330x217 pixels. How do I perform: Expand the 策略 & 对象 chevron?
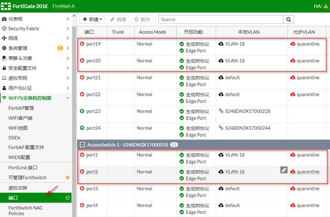(68, 58)
